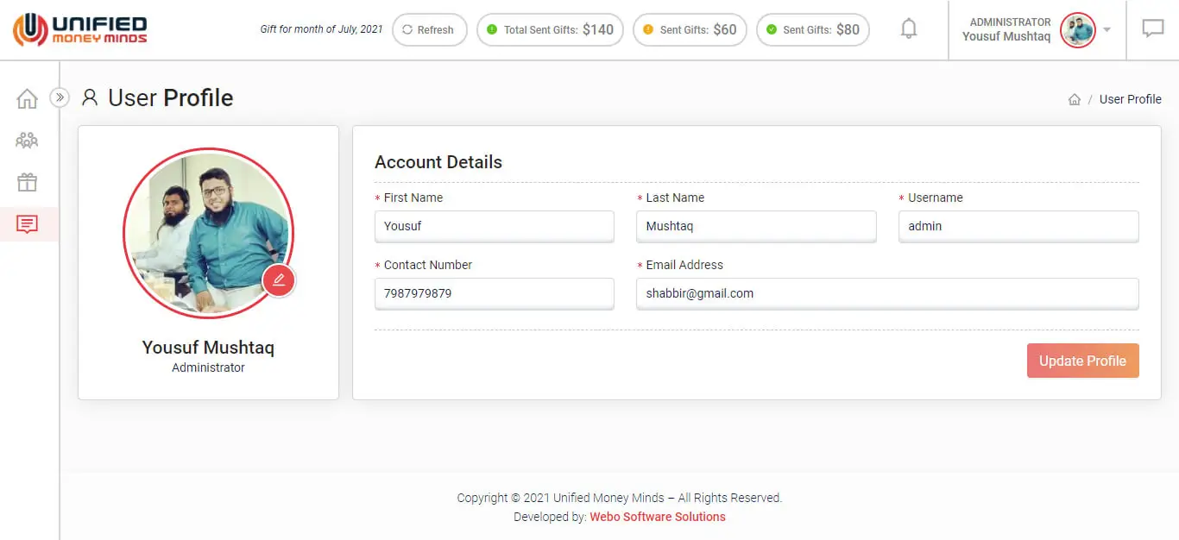
Task: Click the notification bell icon
Action: (908, 29)
